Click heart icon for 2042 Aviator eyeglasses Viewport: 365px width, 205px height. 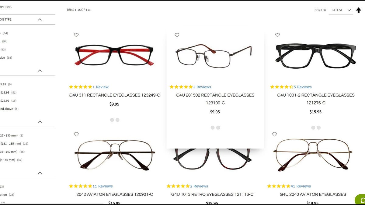(x=76, y=134)
